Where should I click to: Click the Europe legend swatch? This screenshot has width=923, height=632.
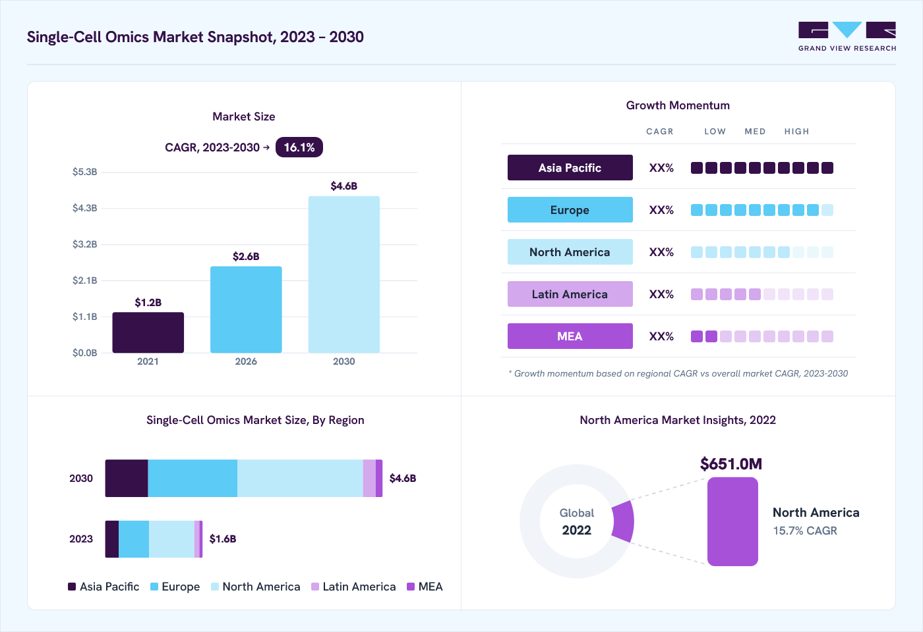coord(154,587)
